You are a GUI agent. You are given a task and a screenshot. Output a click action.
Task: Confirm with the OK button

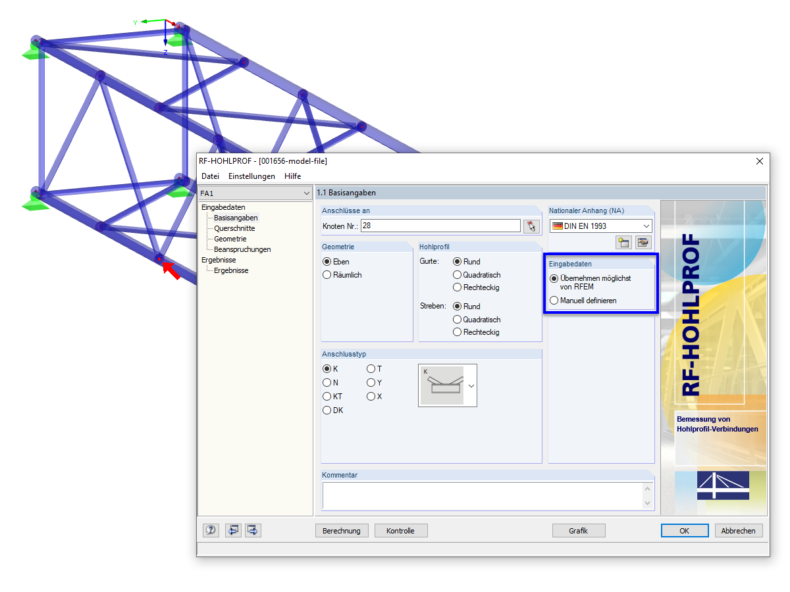[x=685, y=531]
